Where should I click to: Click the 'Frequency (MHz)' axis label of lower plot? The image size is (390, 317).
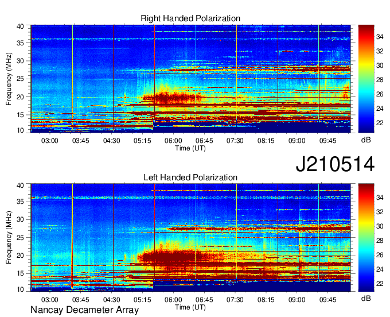click(x=9, y=238)
